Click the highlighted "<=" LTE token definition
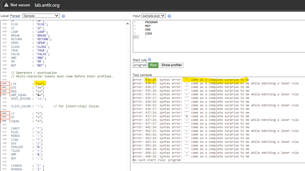Screen dimensions: 305x171 pyautogui.click(x=40, y=83)
